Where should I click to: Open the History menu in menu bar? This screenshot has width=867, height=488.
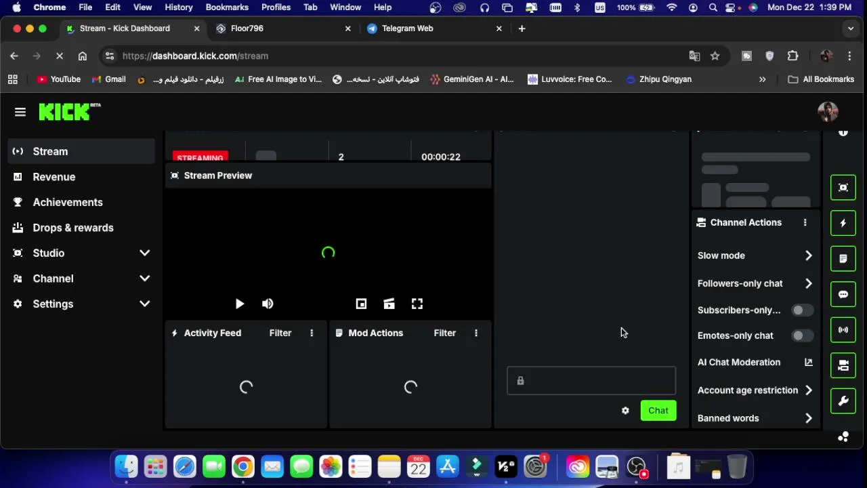pos(179,7)
